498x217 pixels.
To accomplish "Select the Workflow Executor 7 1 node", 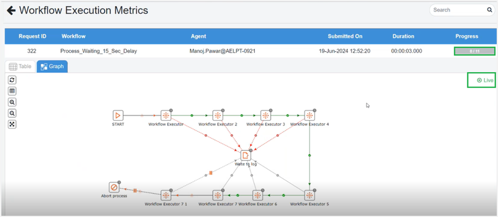I will pos(165,195).
